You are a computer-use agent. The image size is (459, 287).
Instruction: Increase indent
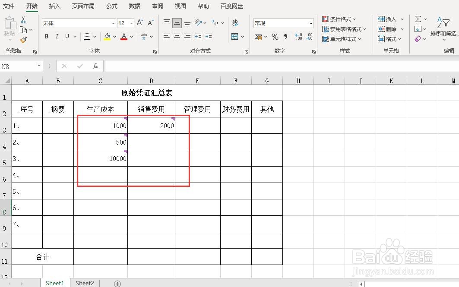click(209, 36)
